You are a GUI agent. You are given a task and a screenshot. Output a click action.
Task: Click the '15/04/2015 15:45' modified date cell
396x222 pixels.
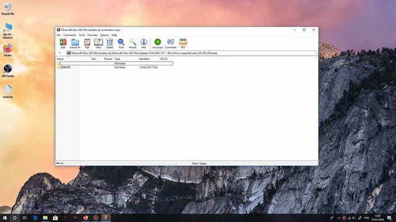[148, 67]
